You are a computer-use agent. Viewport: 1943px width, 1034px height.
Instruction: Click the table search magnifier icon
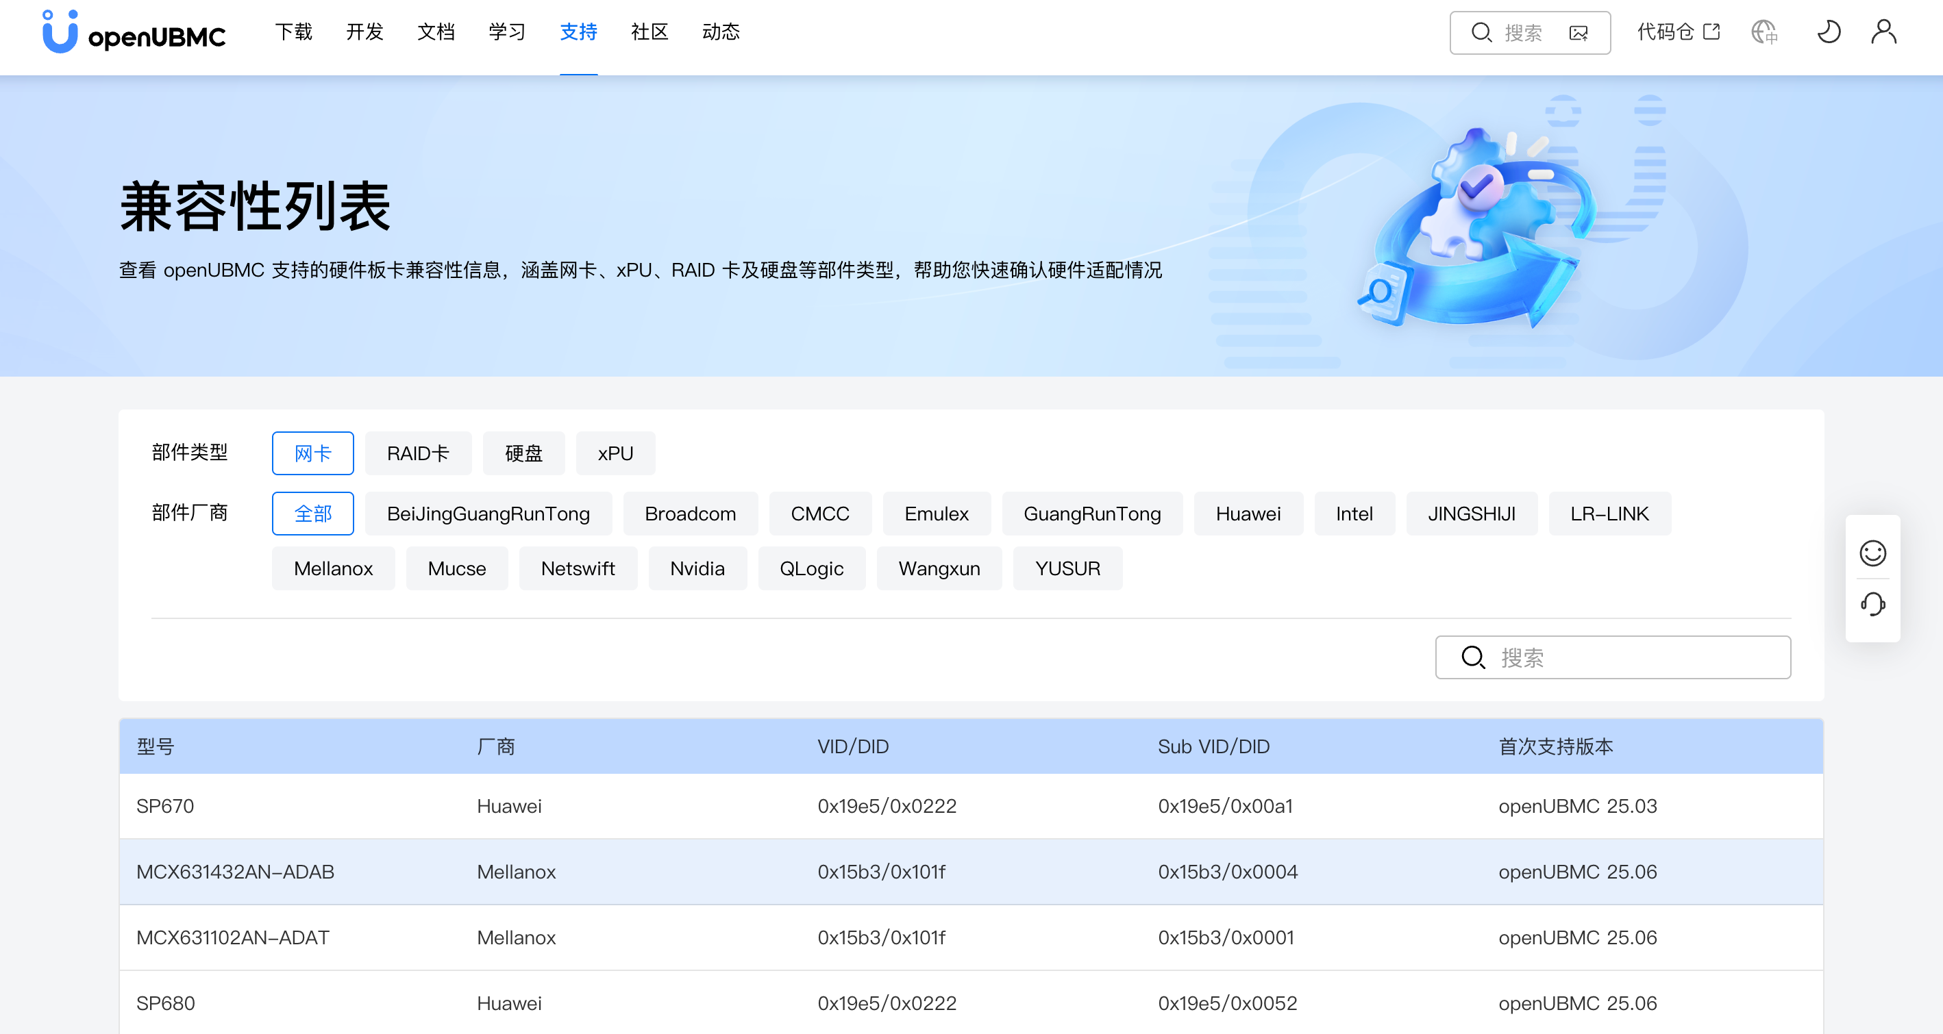(1473, 657)
